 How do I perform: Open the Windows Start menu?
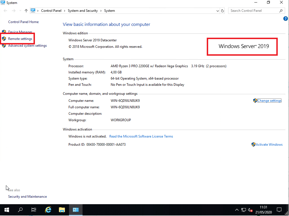click(x=7, y=210)
